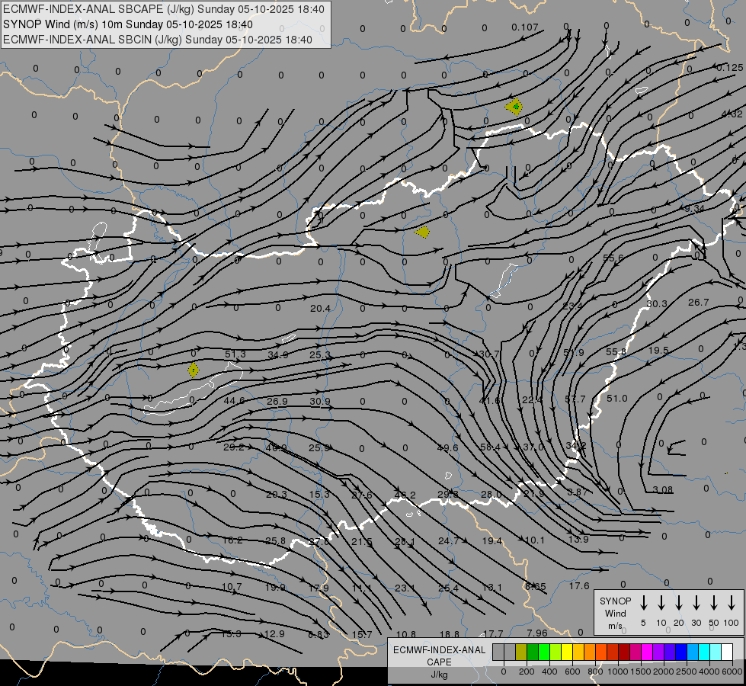
Task: Click the map value 26.9
Action: click(277, 402)
